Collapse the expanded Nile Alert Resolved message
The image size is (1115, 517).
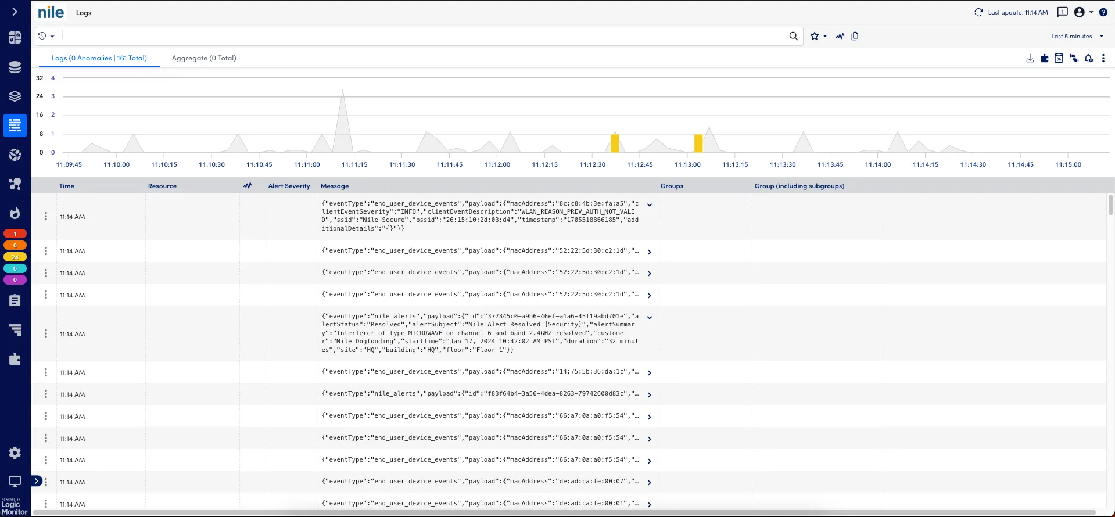(650, 318)
